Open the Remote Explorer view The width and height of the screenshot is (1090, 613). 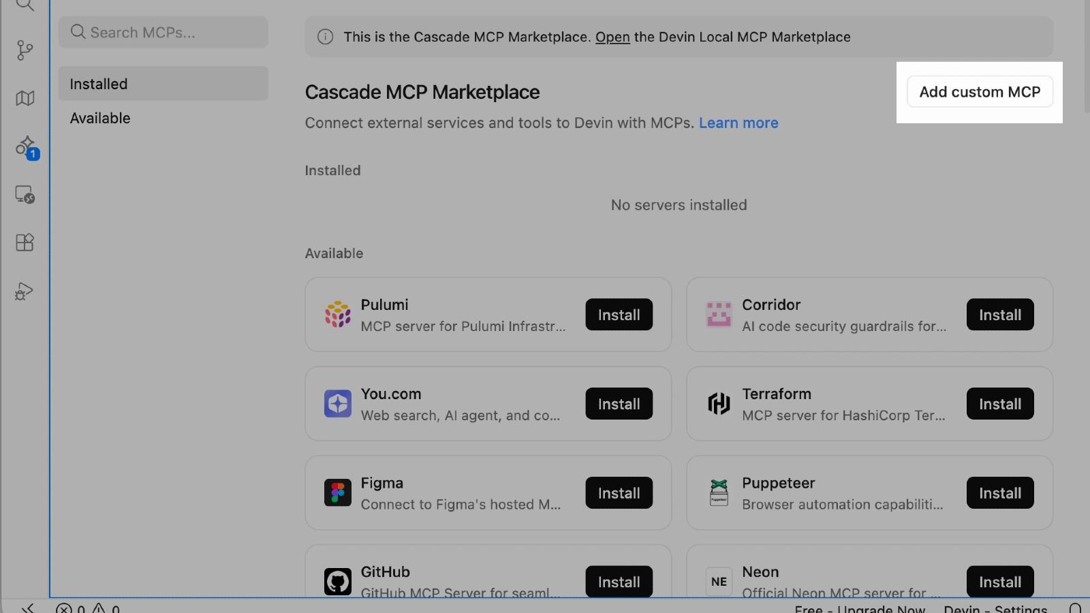25,195
